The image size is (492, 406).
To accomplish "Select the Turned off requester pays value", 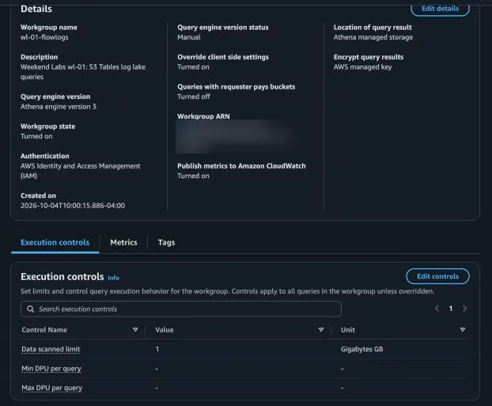I will [194, 97].
